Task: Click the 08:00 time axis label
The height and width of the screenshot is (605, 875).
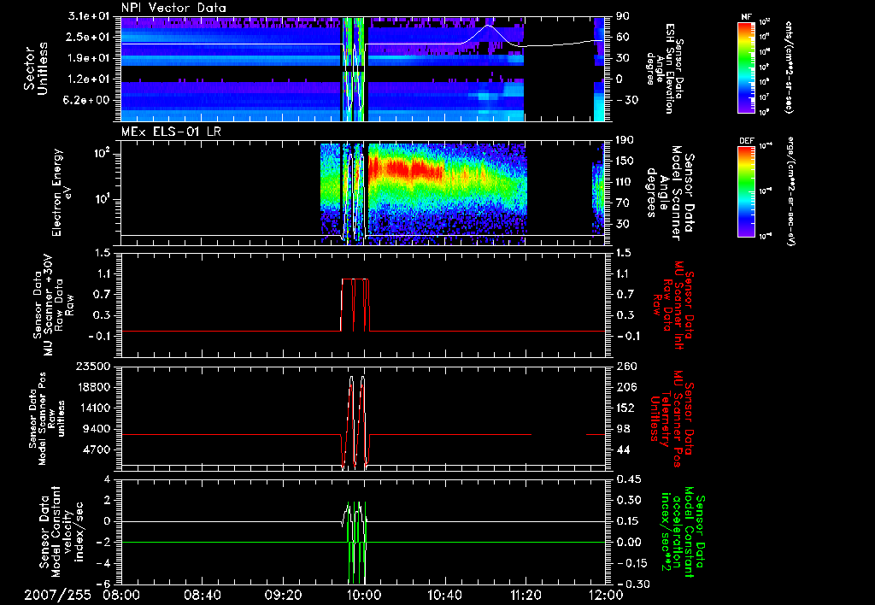Action: [121, 595]
